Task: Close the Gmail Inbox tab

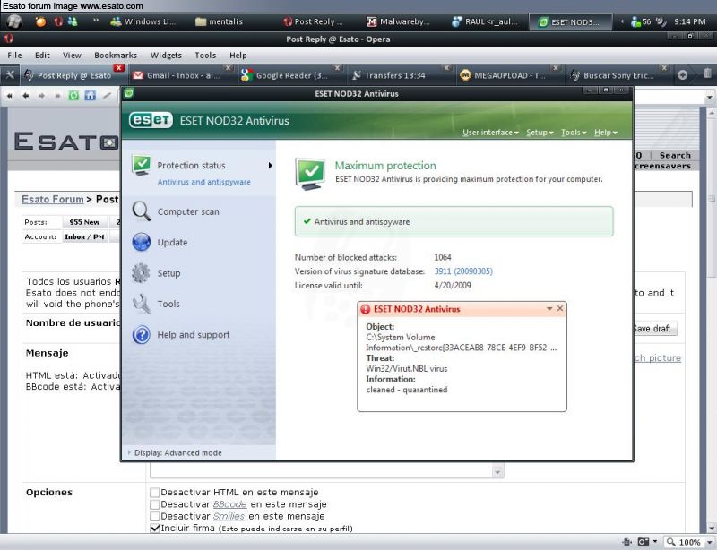Action: [x=229, y=68]
